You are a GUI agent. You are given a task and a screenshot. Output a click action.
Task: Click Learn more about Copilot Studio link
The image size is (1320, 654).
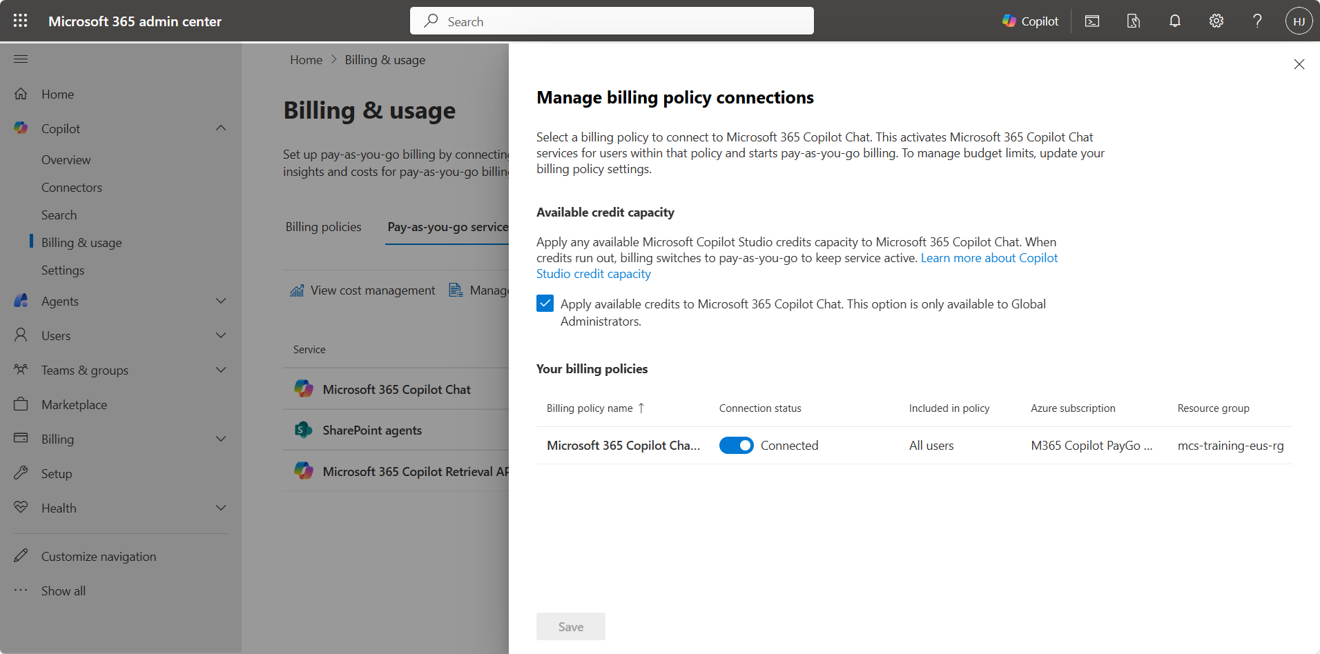(x=989, y=258)
